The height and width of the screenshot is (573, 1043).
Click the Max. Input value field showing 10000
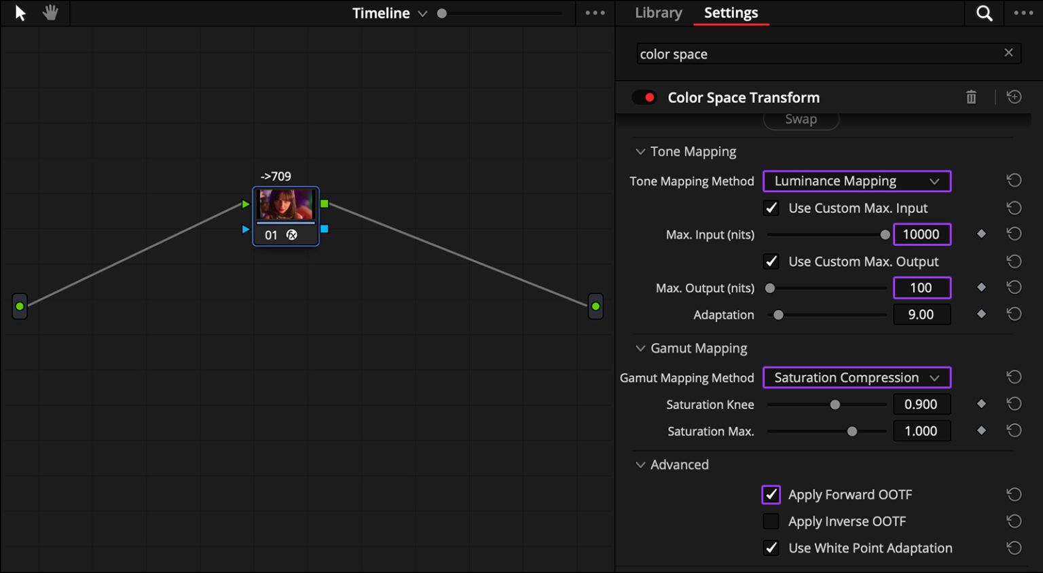click(x=921, y=234)
